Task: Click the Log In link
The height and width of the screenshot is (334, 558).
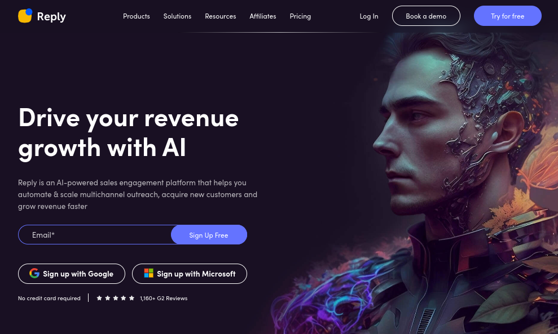Action: tap(368, 16)
